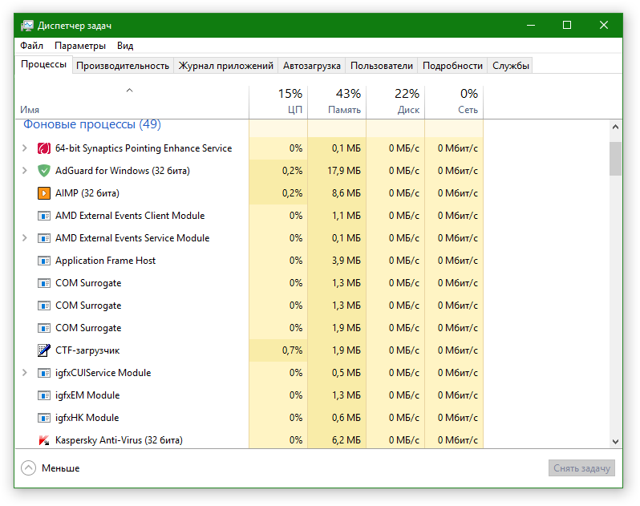Open the Параметры menu
This screenshot has width=640, height=506.
pyautogui.click(x=80, y=45)
